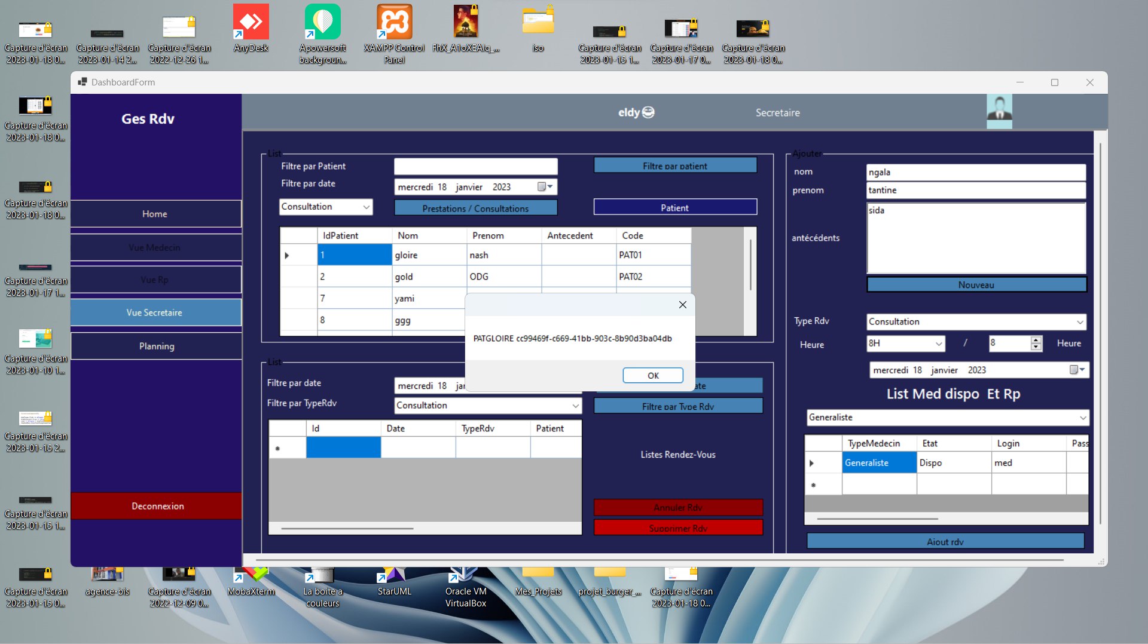Image resolution: width=1148 pixels, height=644 pixels.
Task: Click antécédents text area with sida
Action: click(x=976, y=238)
